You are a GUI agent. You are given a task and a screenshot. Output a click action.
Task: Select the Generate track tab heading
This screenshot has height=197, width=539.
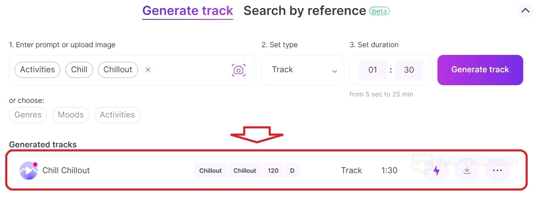[187, 11]
